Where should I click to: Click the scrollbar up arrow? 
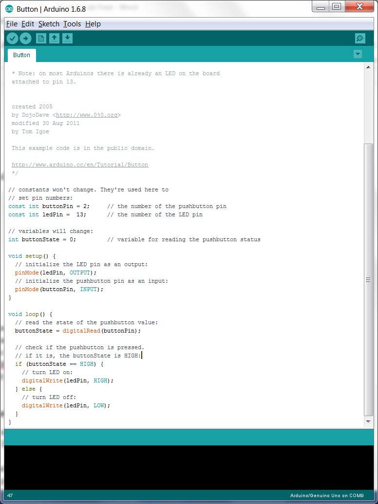368,67
